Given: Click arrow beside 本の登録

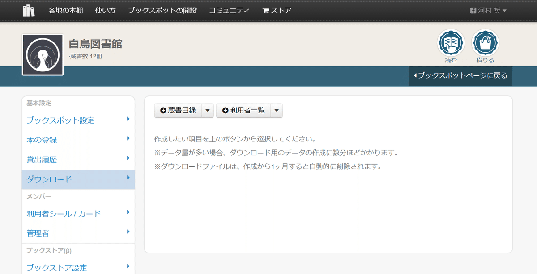Looking at the screenshot, I should [128, 138].
